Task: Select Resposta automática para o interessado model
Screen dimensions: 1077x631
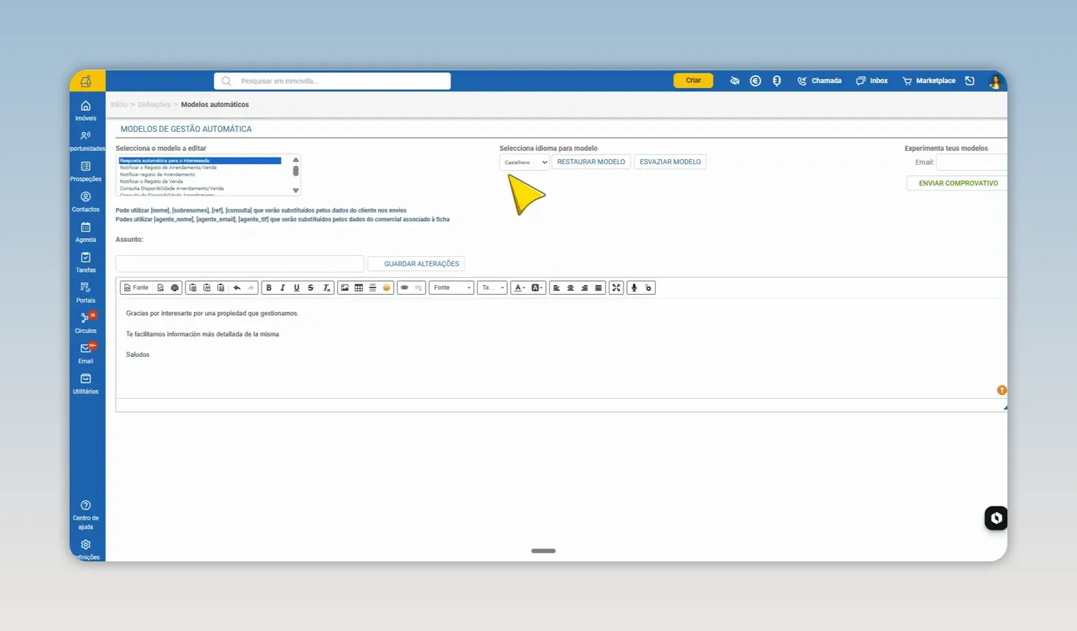Action: (200, 160)
